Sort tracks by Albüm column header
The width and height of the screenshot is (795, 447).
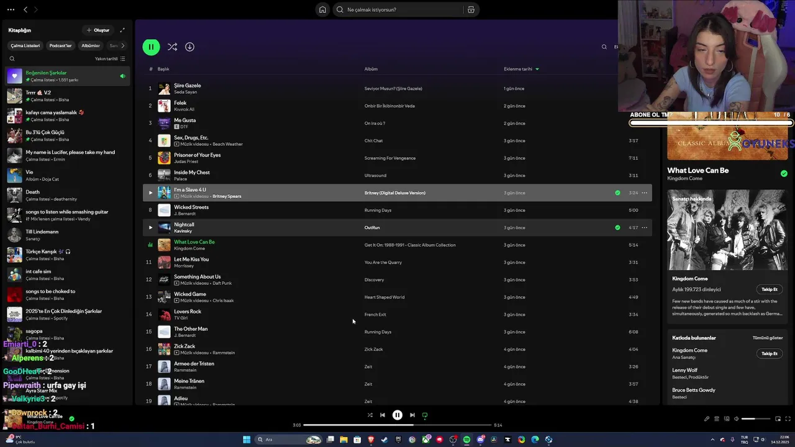[x=371, y=69]
